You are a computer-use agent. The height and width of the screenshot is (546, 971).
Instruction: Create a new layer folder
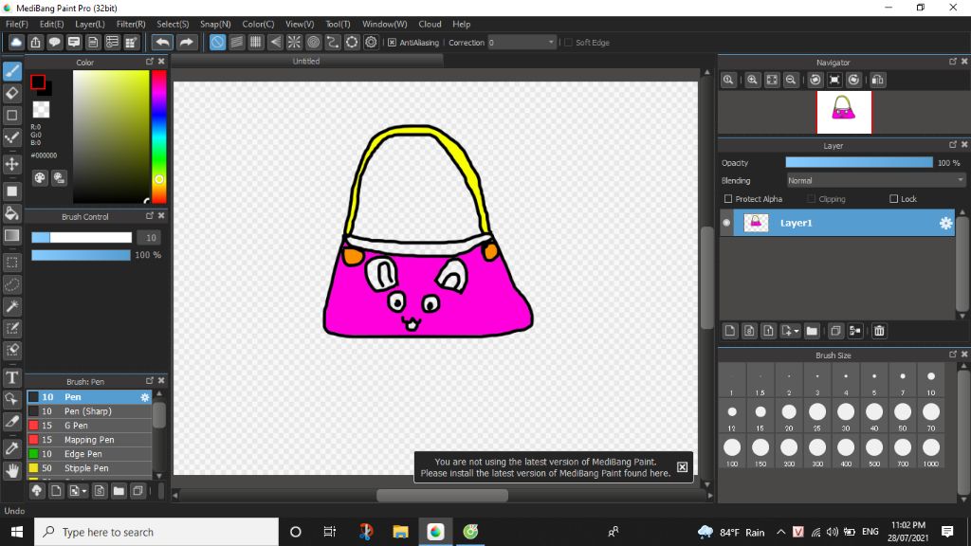pyautogui.click(x=812, y=331)
